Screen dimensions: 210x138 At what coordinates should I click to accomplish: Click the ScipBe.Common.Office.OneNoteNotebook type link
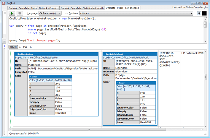coord(126,58)
